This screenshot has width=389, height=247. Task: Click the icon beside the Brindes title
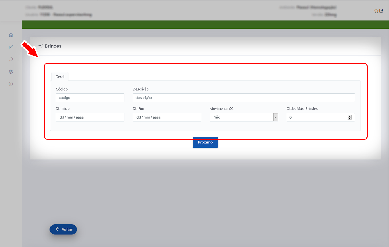coord(41,46)
